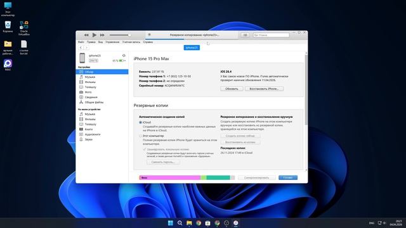This screenshot has height=228, width=406.
Task: Open the Вид menu
Action: [x=100, y=42]
